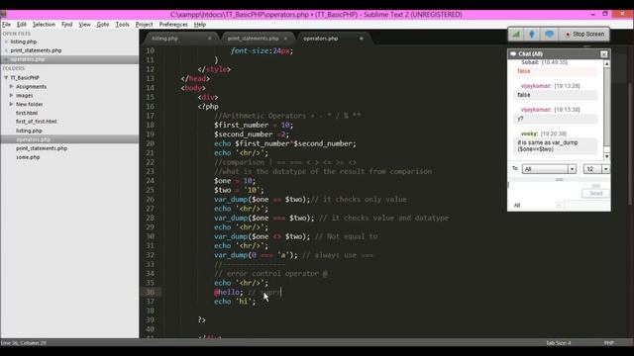Select listing.php under Open Files
This screenshot has width=634, height=356.
(24, 42)
